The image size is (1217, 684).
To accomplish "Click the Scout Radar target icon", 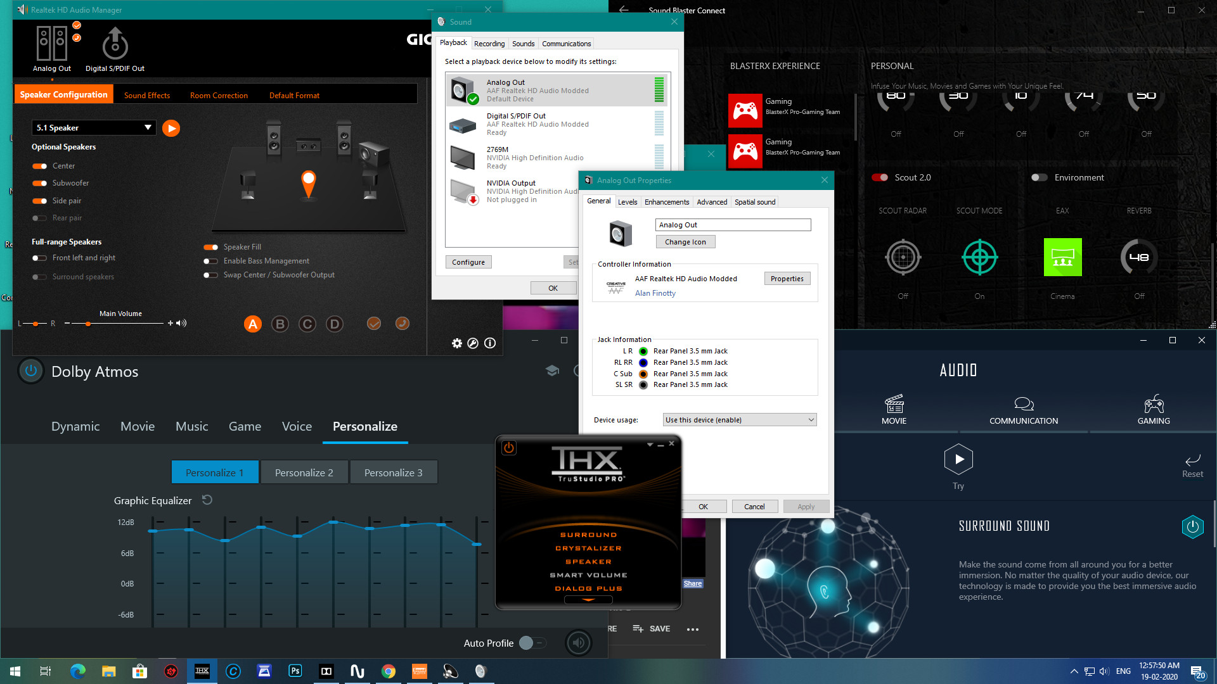I will [x=903, y=257].
